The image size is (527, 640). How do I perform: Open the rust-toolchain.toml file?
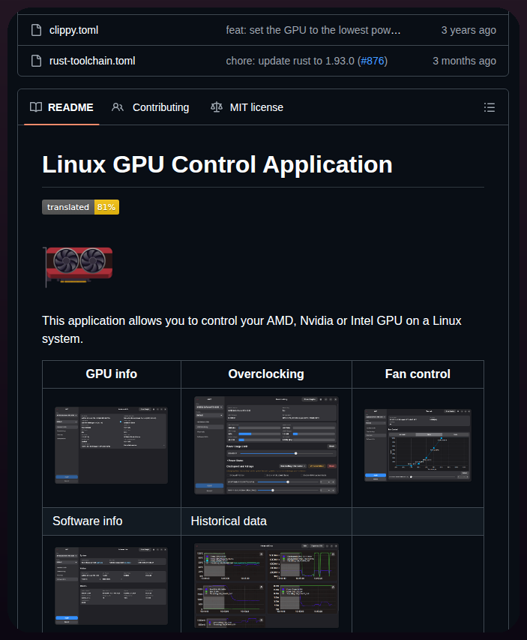point(92,61)
